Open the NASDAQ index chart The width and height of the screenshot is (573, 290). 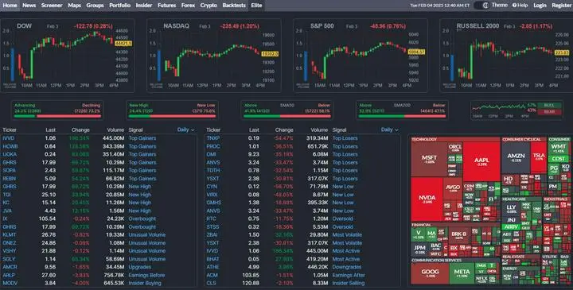coord(214,56)
